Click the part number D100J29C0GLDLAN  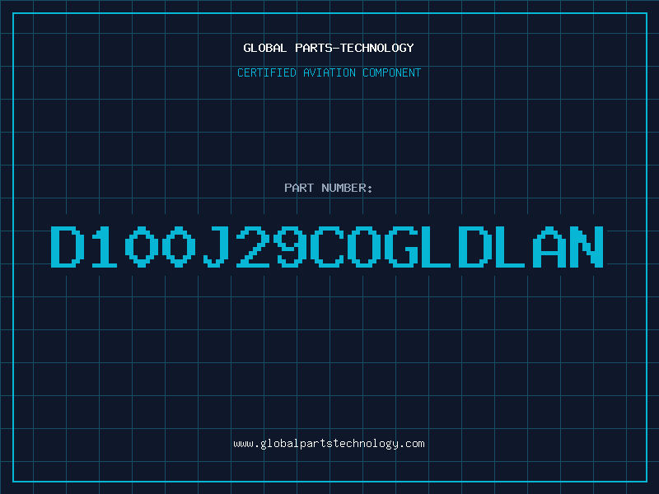[x=327, y=246]
